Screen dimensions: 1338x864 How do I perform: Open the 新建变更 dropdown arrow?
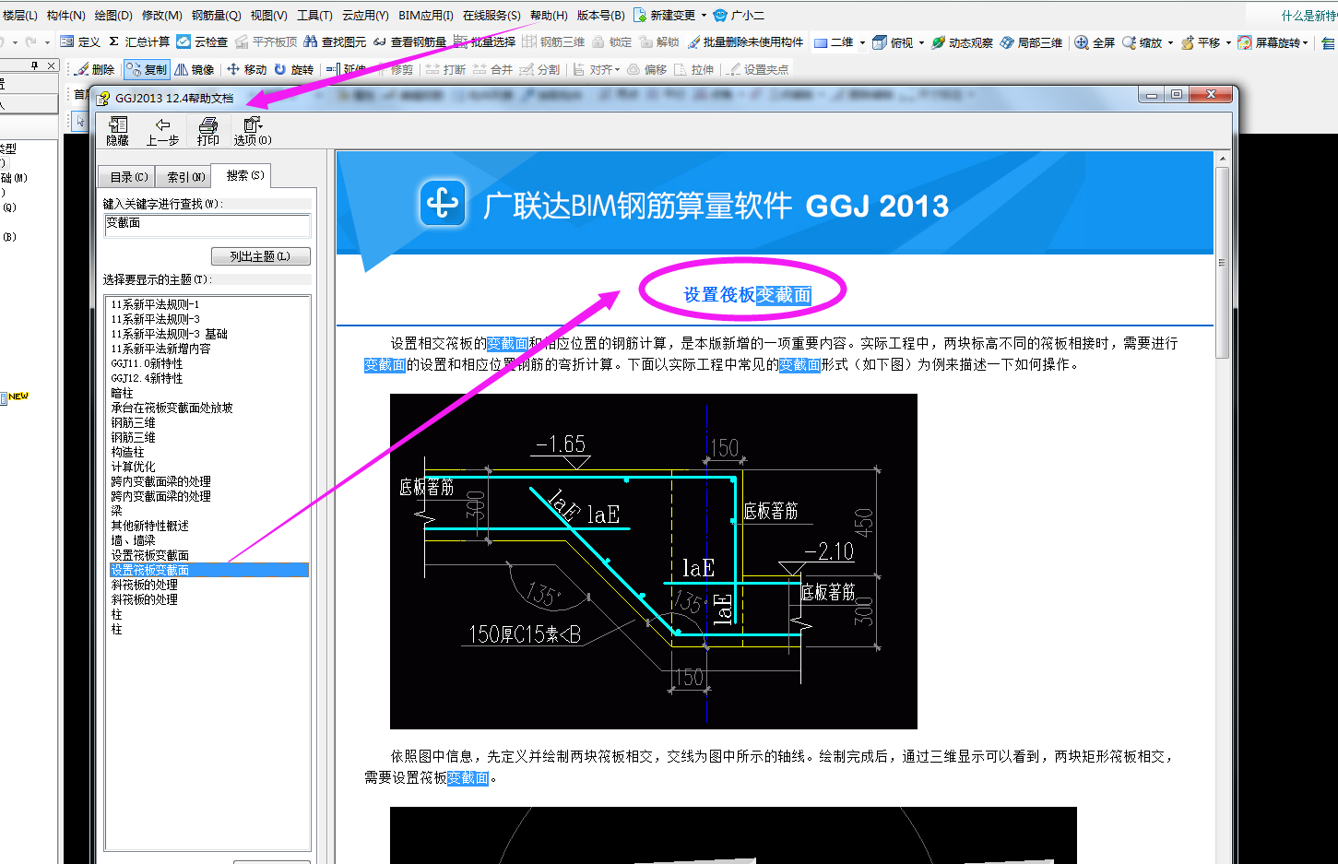704,16
